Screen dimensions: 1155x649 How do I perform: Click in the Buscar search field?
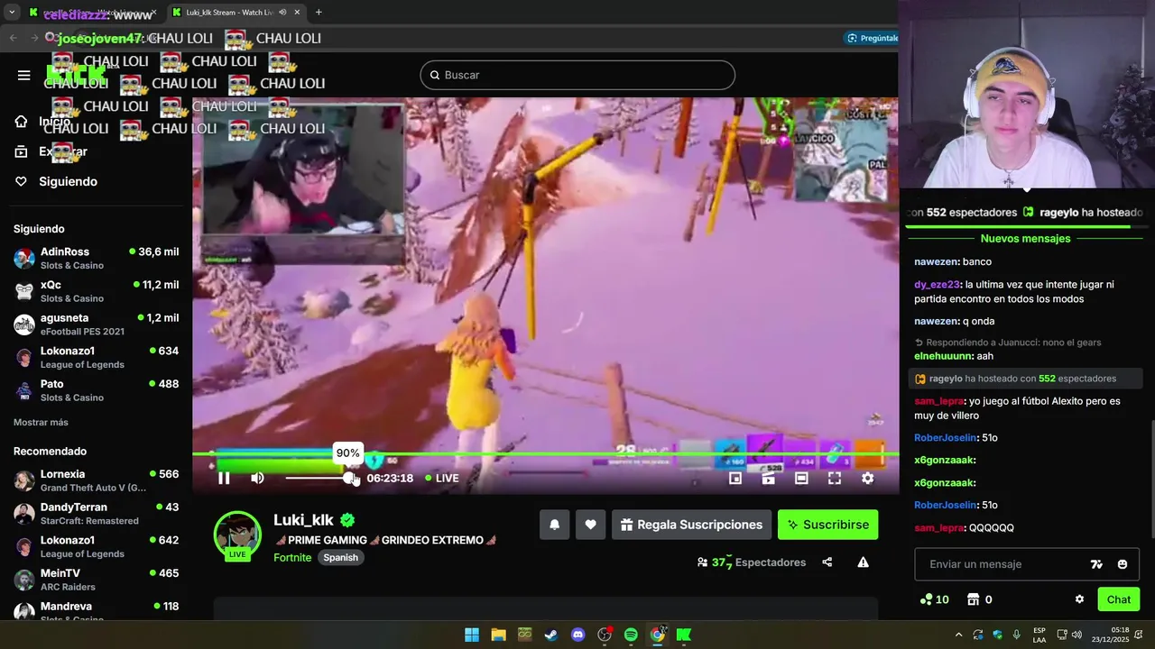(577, 75)
